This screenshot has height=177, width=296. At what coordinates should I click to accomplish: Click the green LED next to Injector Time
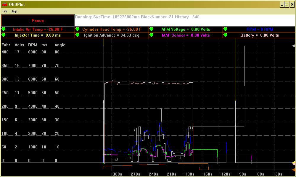click(x=4, y=35)
